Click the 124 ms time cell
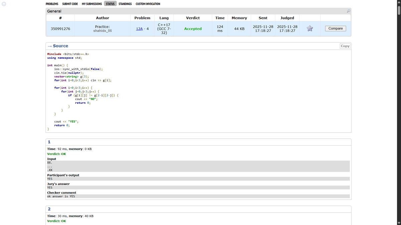 (220, 29)
